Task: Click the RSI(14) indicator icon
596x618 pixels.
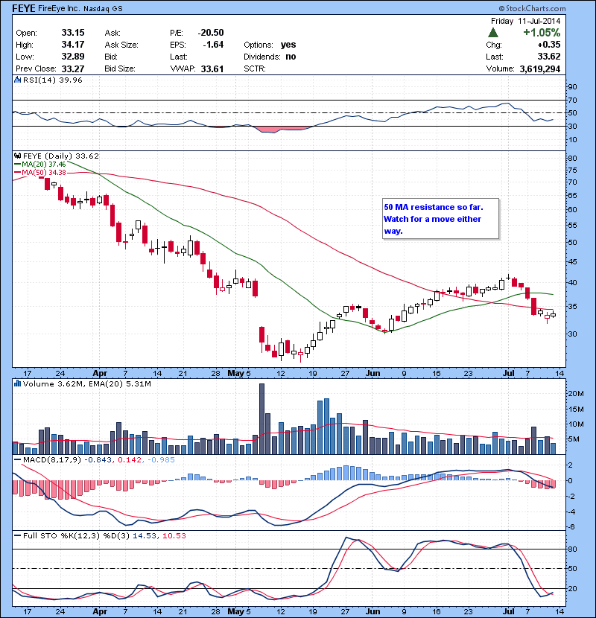Action: (x=17, y=80)
